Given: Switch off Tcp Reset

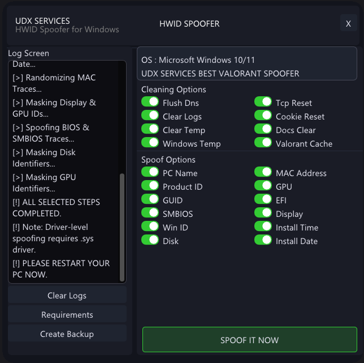Looking at the screenshot, I should point(263,103).
